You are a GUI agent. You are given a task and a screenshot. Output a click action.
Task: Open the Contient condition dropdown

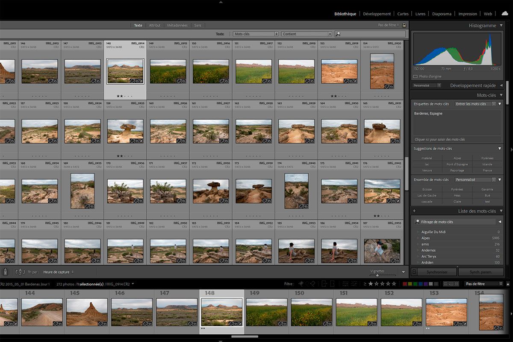coord(307,33)
